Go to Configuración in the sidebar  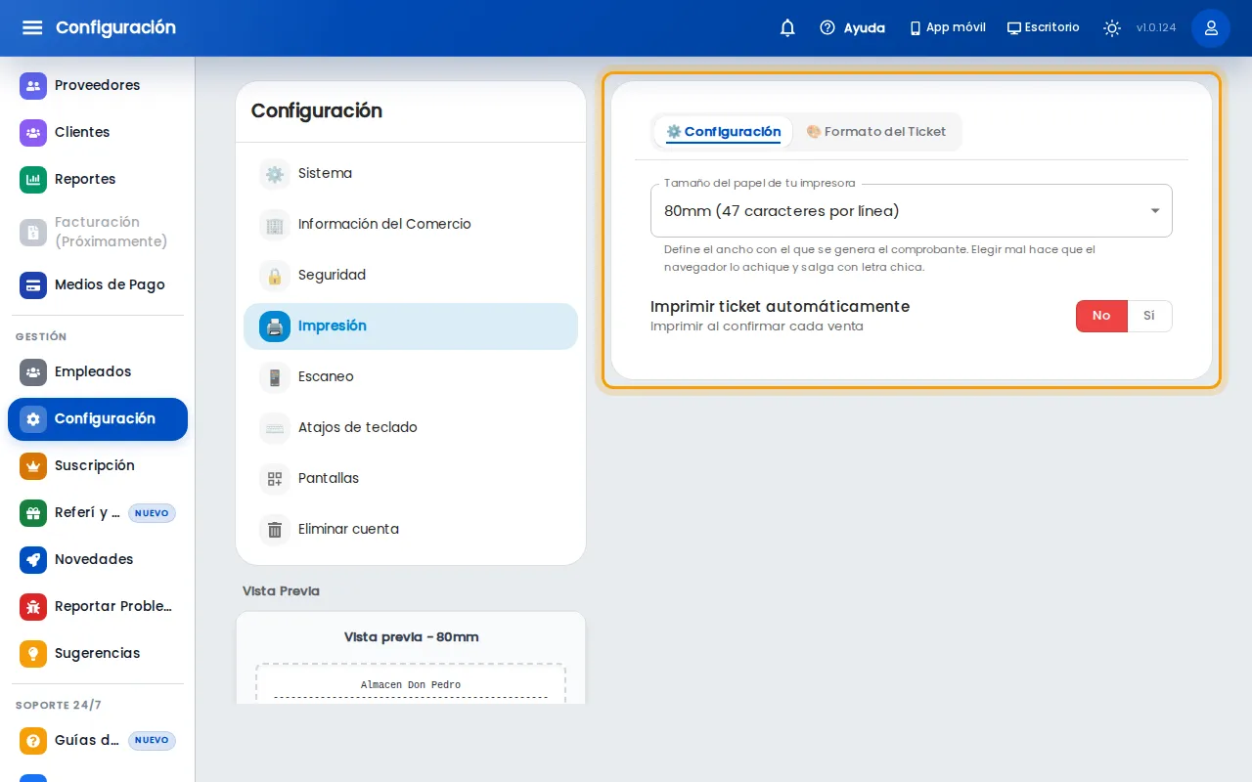tap(98, 418)
